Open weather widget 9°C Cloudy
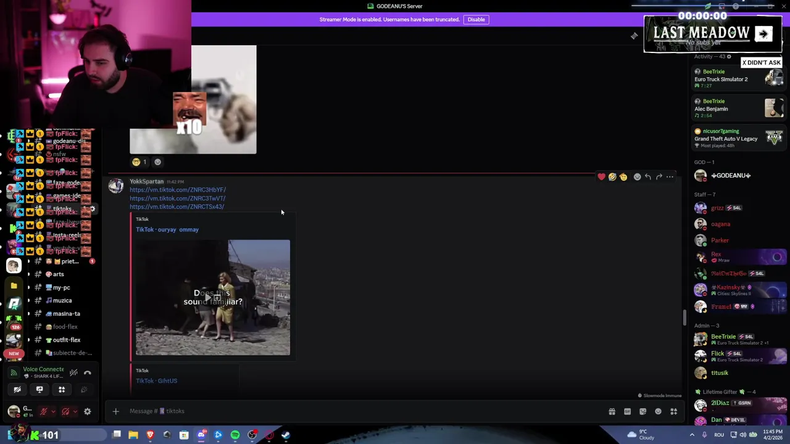This screenshot has height=444, width=790. click(641, 435)
